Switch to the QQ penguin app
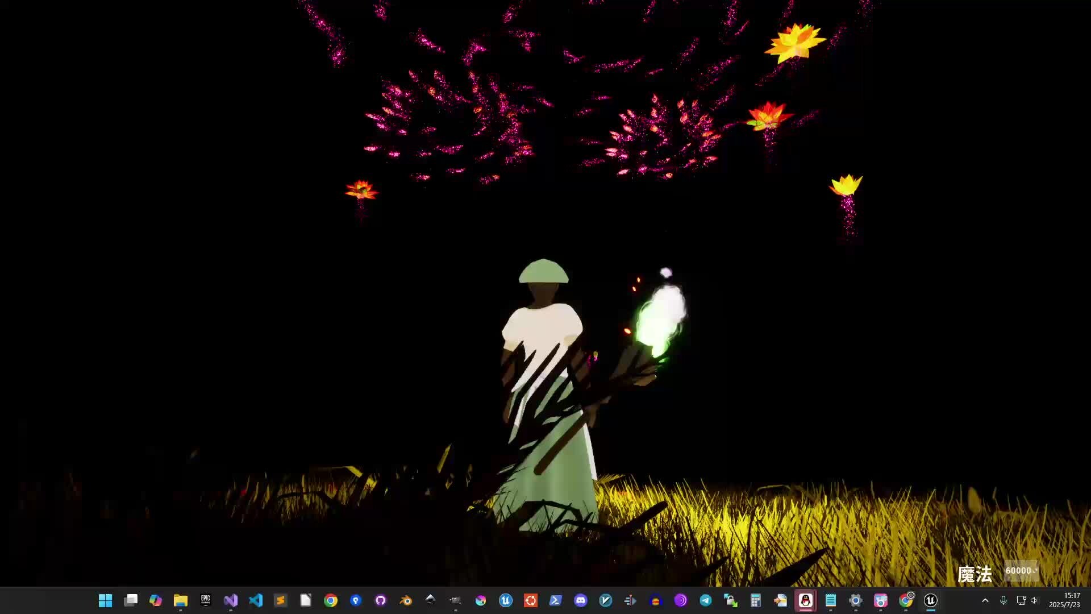This screenshot has height=614, width=1091. click(x=806, y=600)
